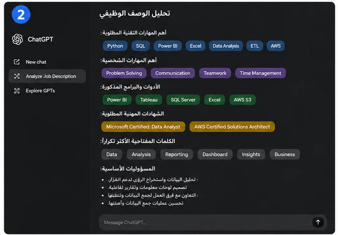Click the AWS S3 tag
Screen dimensions: 338x235
242,100
